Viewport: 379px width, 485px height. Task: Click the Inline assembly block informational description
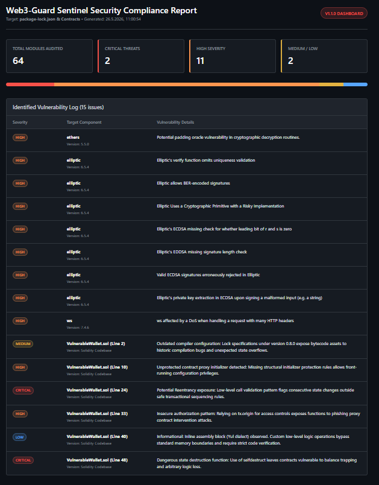tap(253, 440)
